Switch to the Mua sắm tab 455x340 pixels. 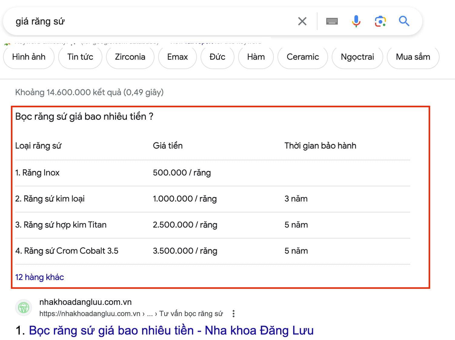[413, 57]
